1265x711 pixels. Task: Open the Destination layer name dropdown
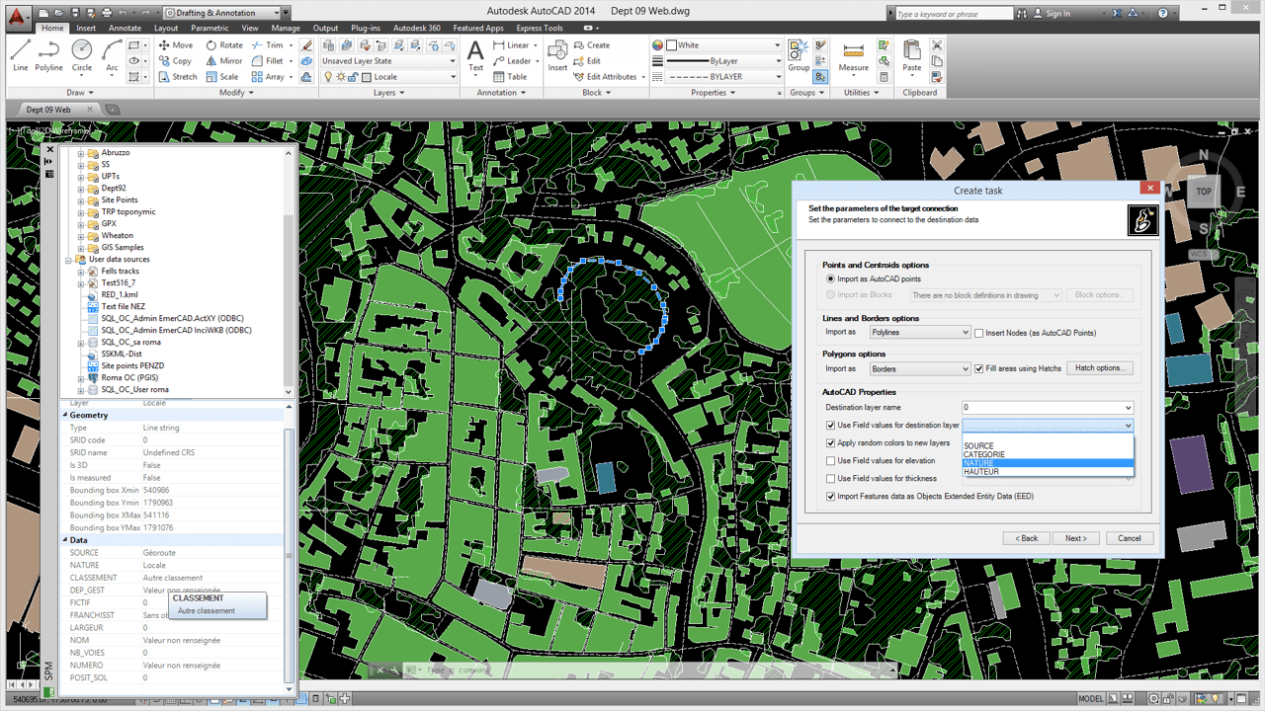[1048, 408]
